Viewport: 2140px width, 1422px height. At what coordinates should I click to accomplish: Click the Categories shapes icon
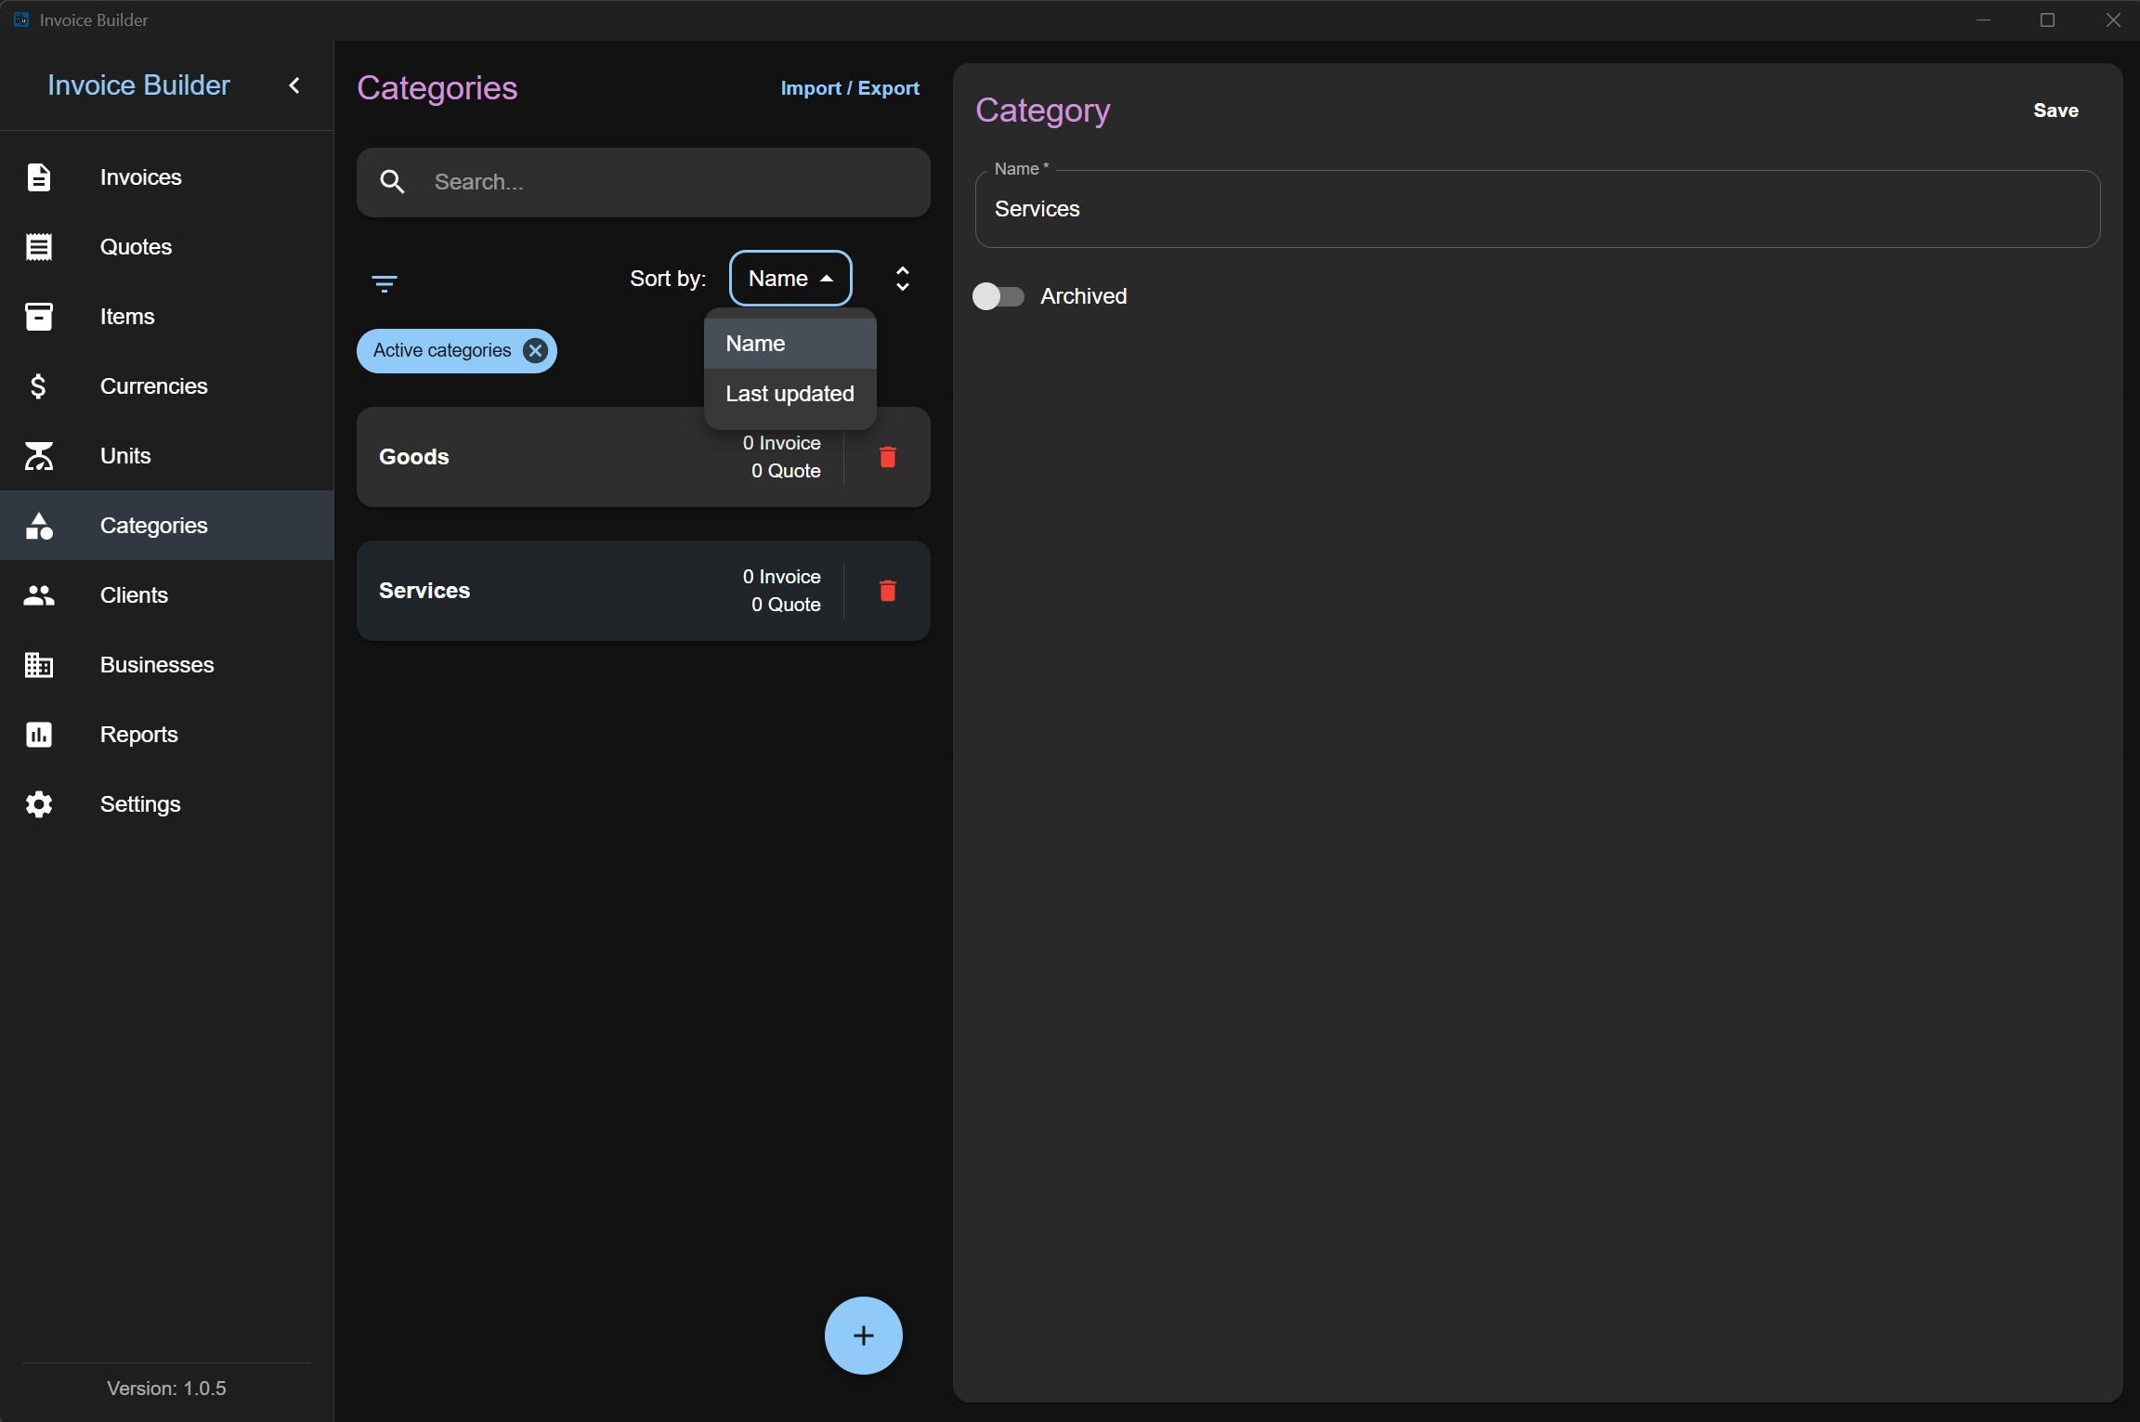[38, 525]
